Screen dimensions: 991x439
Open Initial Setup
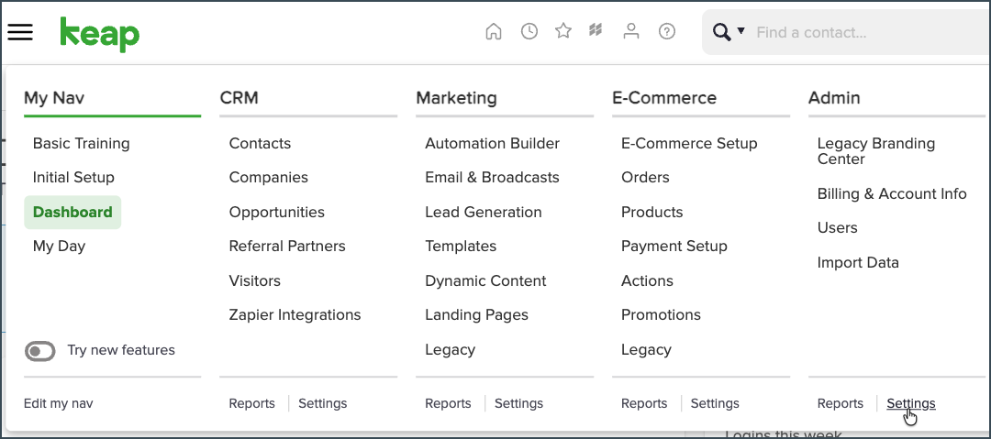(x=74, y=178)
